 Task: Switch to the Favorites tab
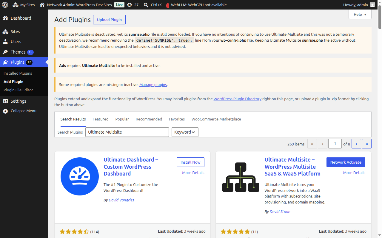(177, 119)
